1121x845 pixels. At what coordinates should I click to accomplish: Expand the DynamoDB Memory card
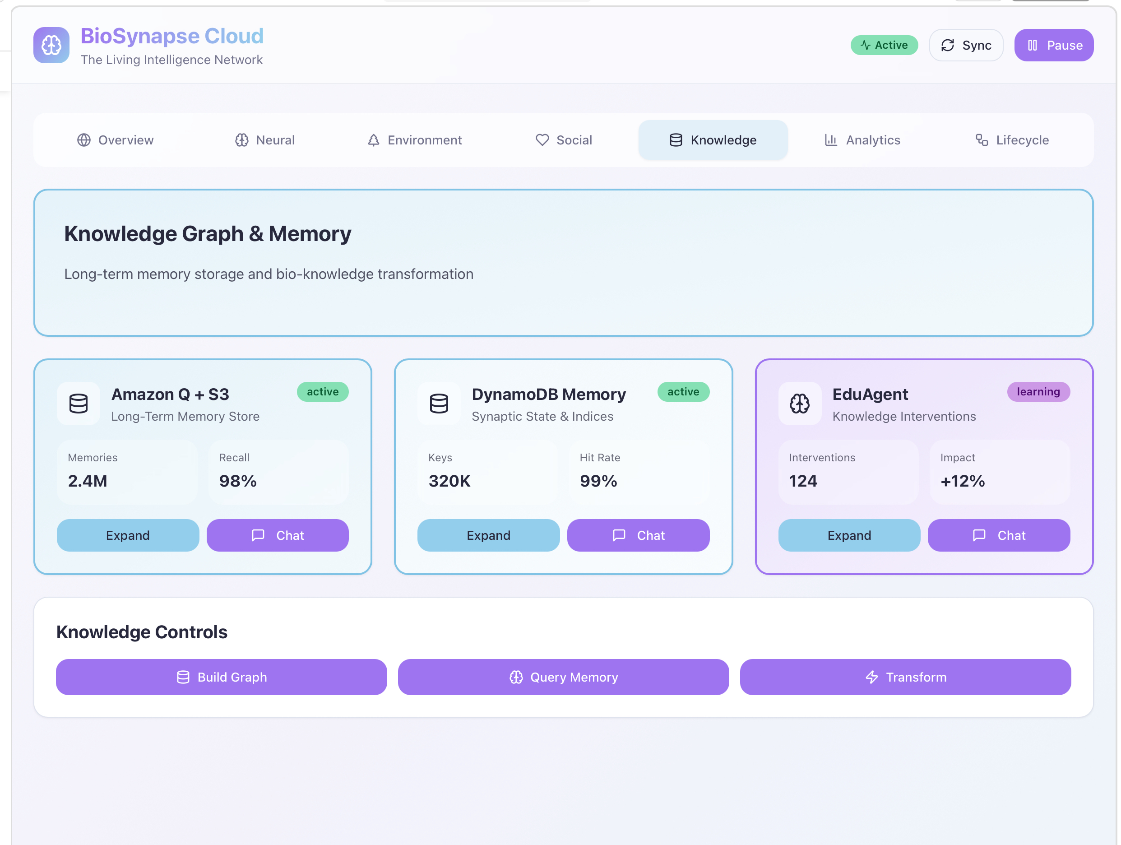coord(488,535)
